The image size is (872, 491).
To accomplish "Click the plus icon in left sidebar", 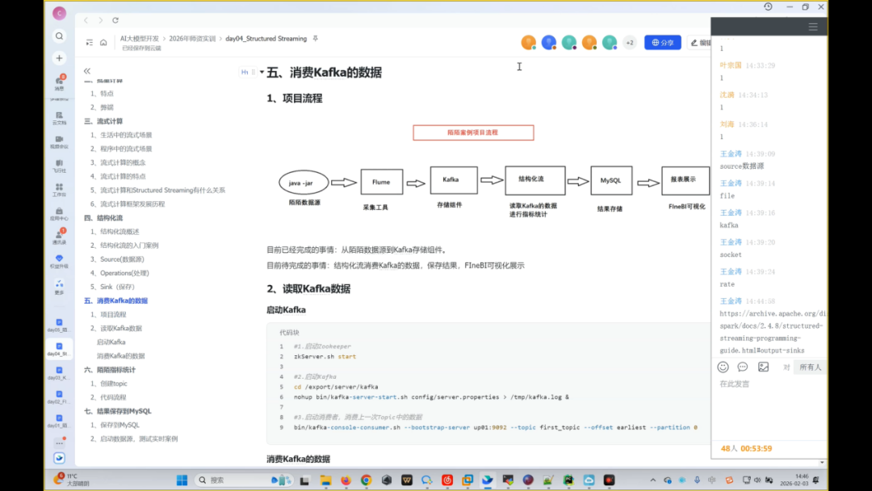I will (x=59, y=58).
